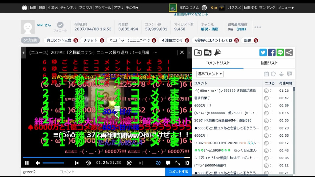Viewport: 315px width, 177px height.
Task: Open past comments calendar icon
Action: [266, 74]
